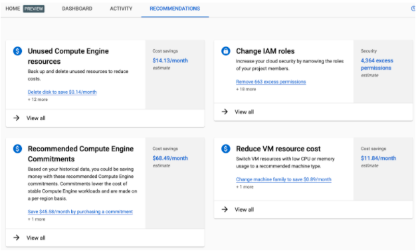Click the clock icon at the top right edge
Image resolution: width=418 pixels, height=251 pixels.
click(x=413, y=9)
